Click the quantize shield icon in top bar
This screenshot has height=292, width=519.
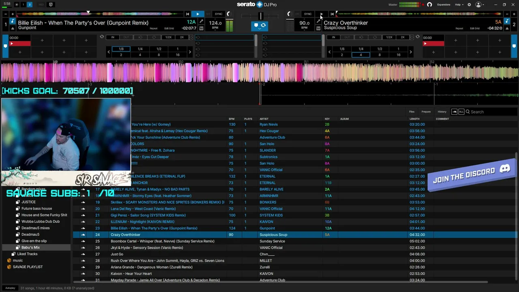pos(51,4)
